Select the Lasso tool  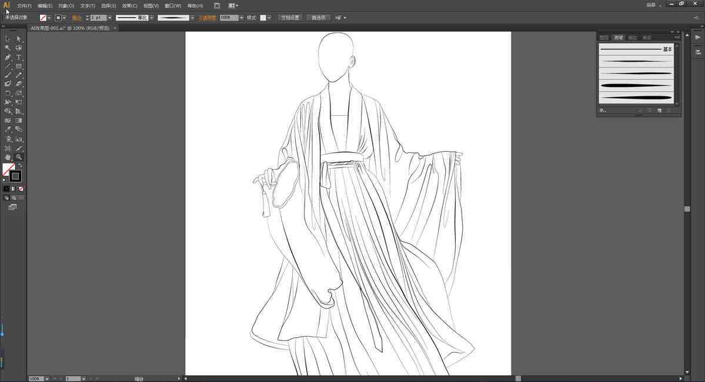click(19, 48)
